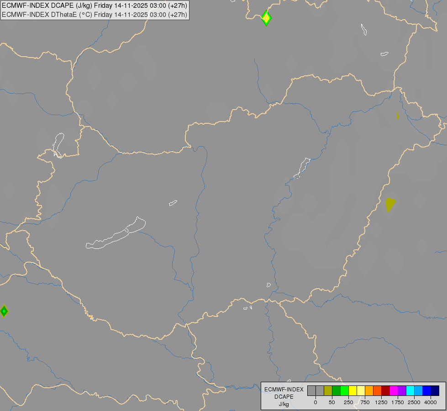Screen dimensions: 447x411
Task: Click the ECMWF-INDEX DThetaE (°C) header line
Action: coord(95,15)
